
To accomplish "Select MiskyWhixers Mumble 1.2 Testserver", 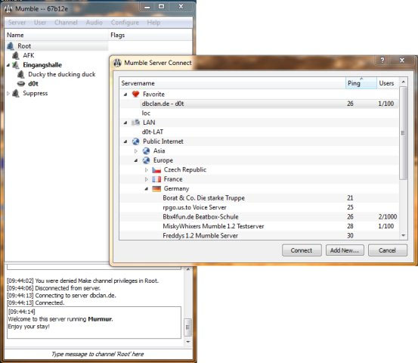I will [259, 226].
